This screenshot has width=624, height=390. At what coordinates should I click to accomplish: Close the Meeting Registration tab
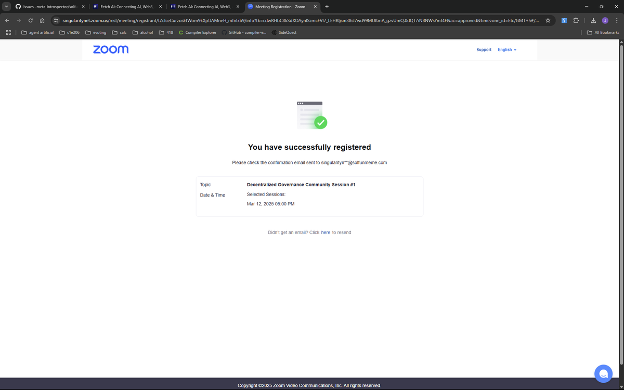tap(315, 7)
